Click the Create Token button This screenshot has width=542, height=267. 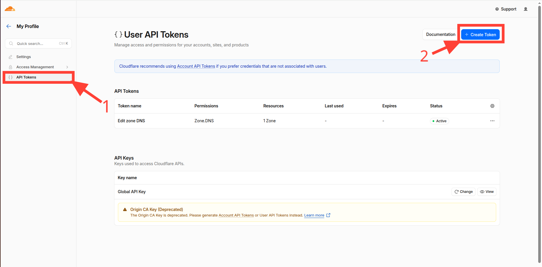[x=480, y=34]
